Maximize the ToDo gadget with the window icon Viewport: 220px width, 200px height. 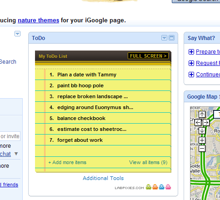(x=171, y=38)
